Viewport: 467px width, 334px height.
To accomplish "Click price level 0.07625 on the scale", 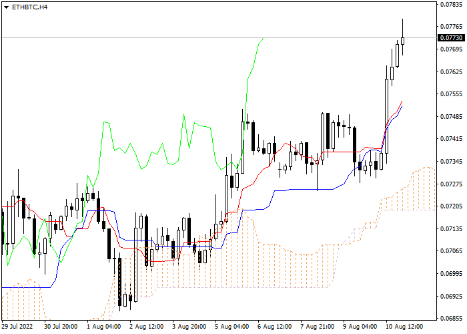I will 452,71.
